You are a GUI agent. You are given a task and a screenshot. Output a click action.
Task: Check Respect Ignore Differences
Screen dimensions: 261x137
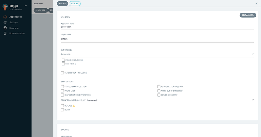(x=62, y=95)
